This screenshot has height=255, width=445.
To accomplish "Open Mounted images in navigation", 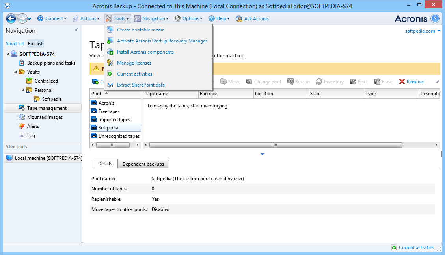I will [x=45, y=117].
